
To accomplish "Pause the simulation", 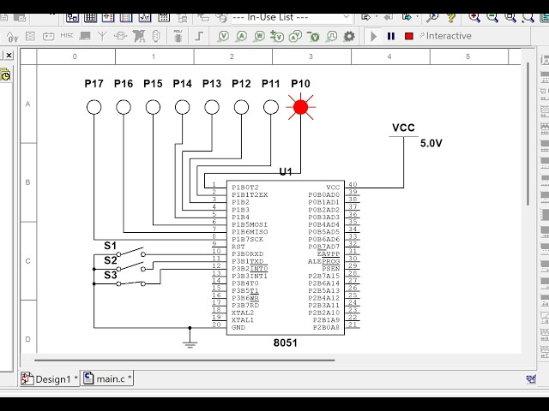I will pos(391,36).
